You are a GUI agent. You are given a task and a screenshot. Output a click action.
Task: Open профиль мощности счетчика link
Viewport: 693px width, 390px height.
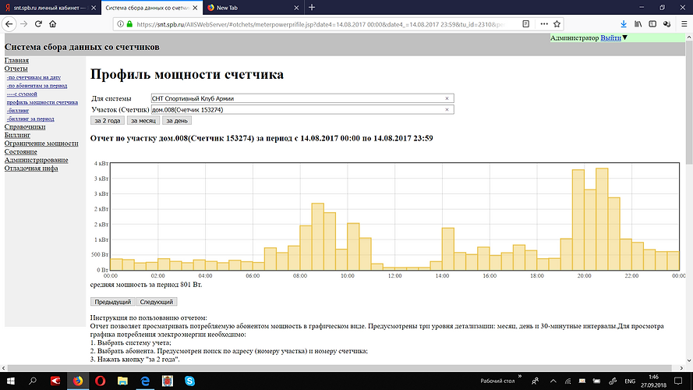(x=42, y=102)
